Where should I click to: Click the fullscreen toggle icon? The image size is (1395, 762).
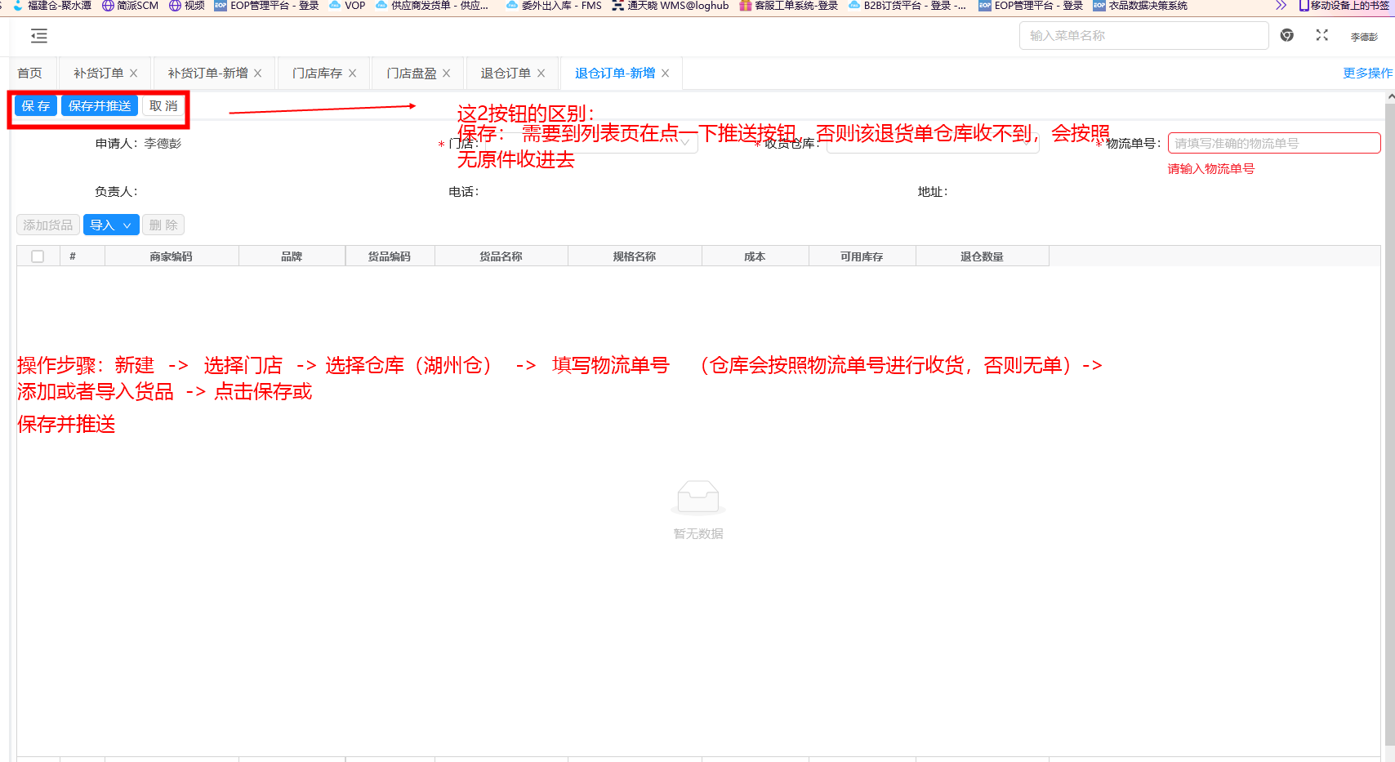pyautogui.click(x=1321, y=35)
